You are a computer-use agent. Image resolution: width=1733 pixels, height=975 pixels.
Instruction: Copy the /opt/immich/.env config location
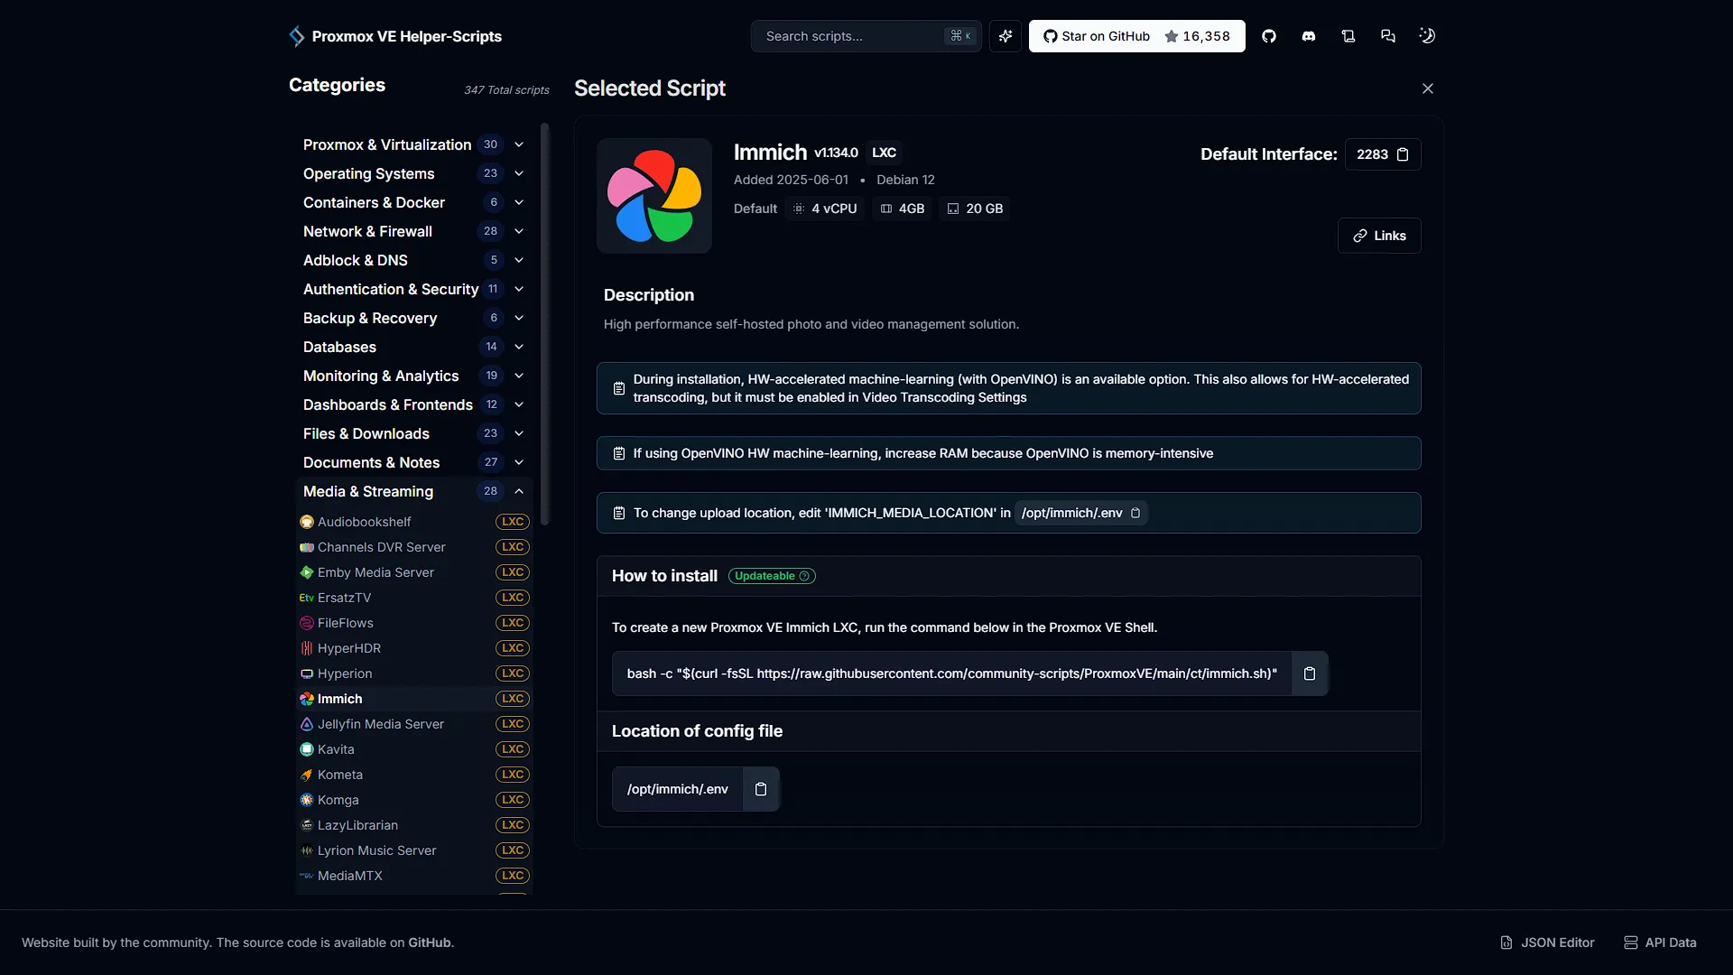tap(761, 789)
